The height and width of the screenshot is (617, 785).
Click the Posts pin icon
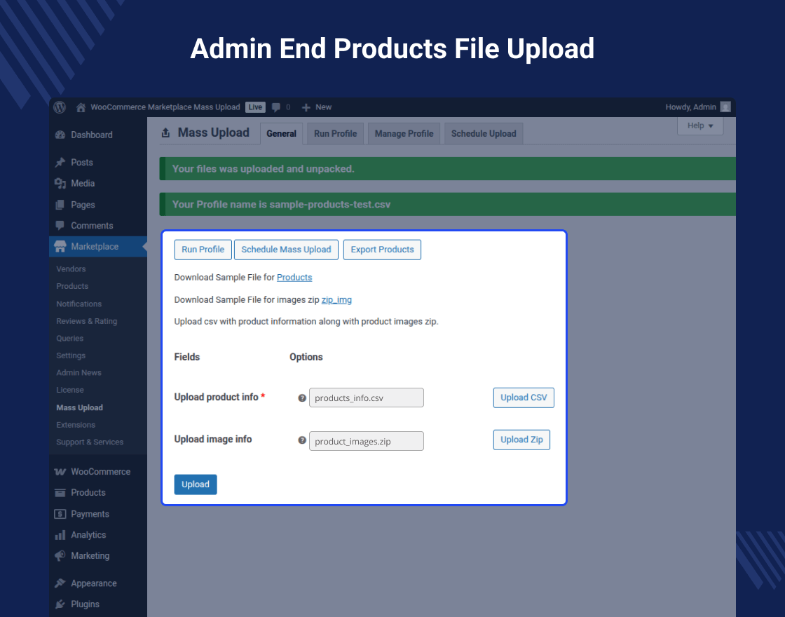[60, 162]
